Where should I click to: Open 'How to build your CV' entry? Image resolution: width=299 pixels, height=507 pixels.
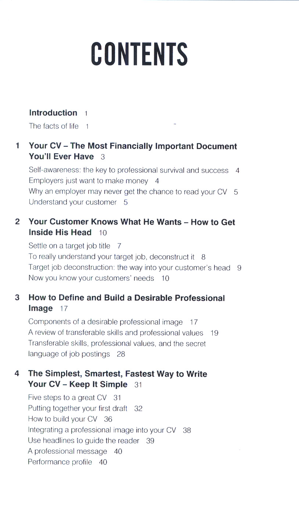(62, 419)
